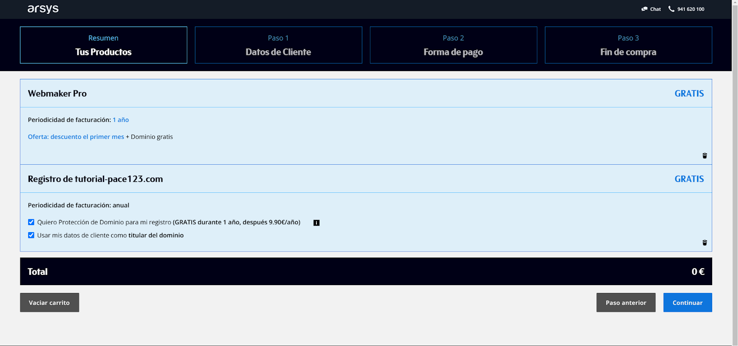Go to Paso 2 Forma de pago

(453, 45)
